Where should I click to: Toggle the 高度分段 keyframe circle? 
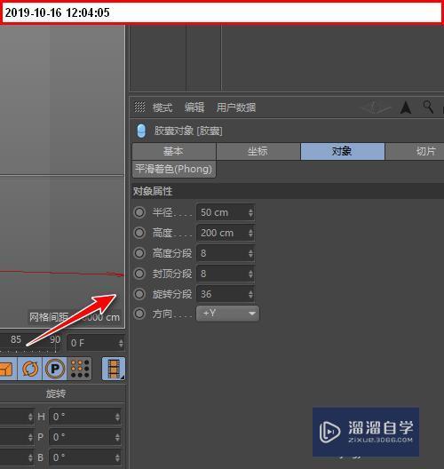point(139,253)
